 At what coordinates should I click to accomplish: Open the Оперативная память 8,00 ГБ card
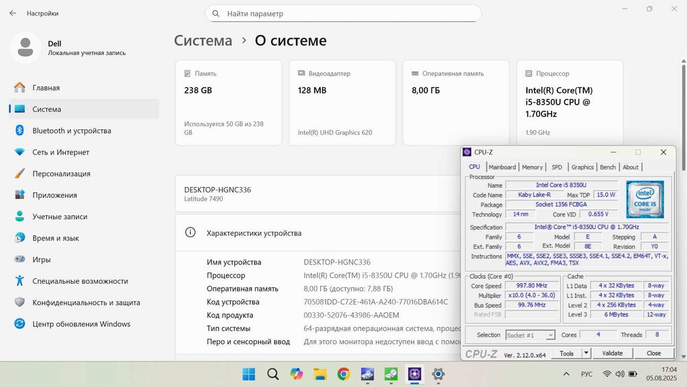click(456, 103)
